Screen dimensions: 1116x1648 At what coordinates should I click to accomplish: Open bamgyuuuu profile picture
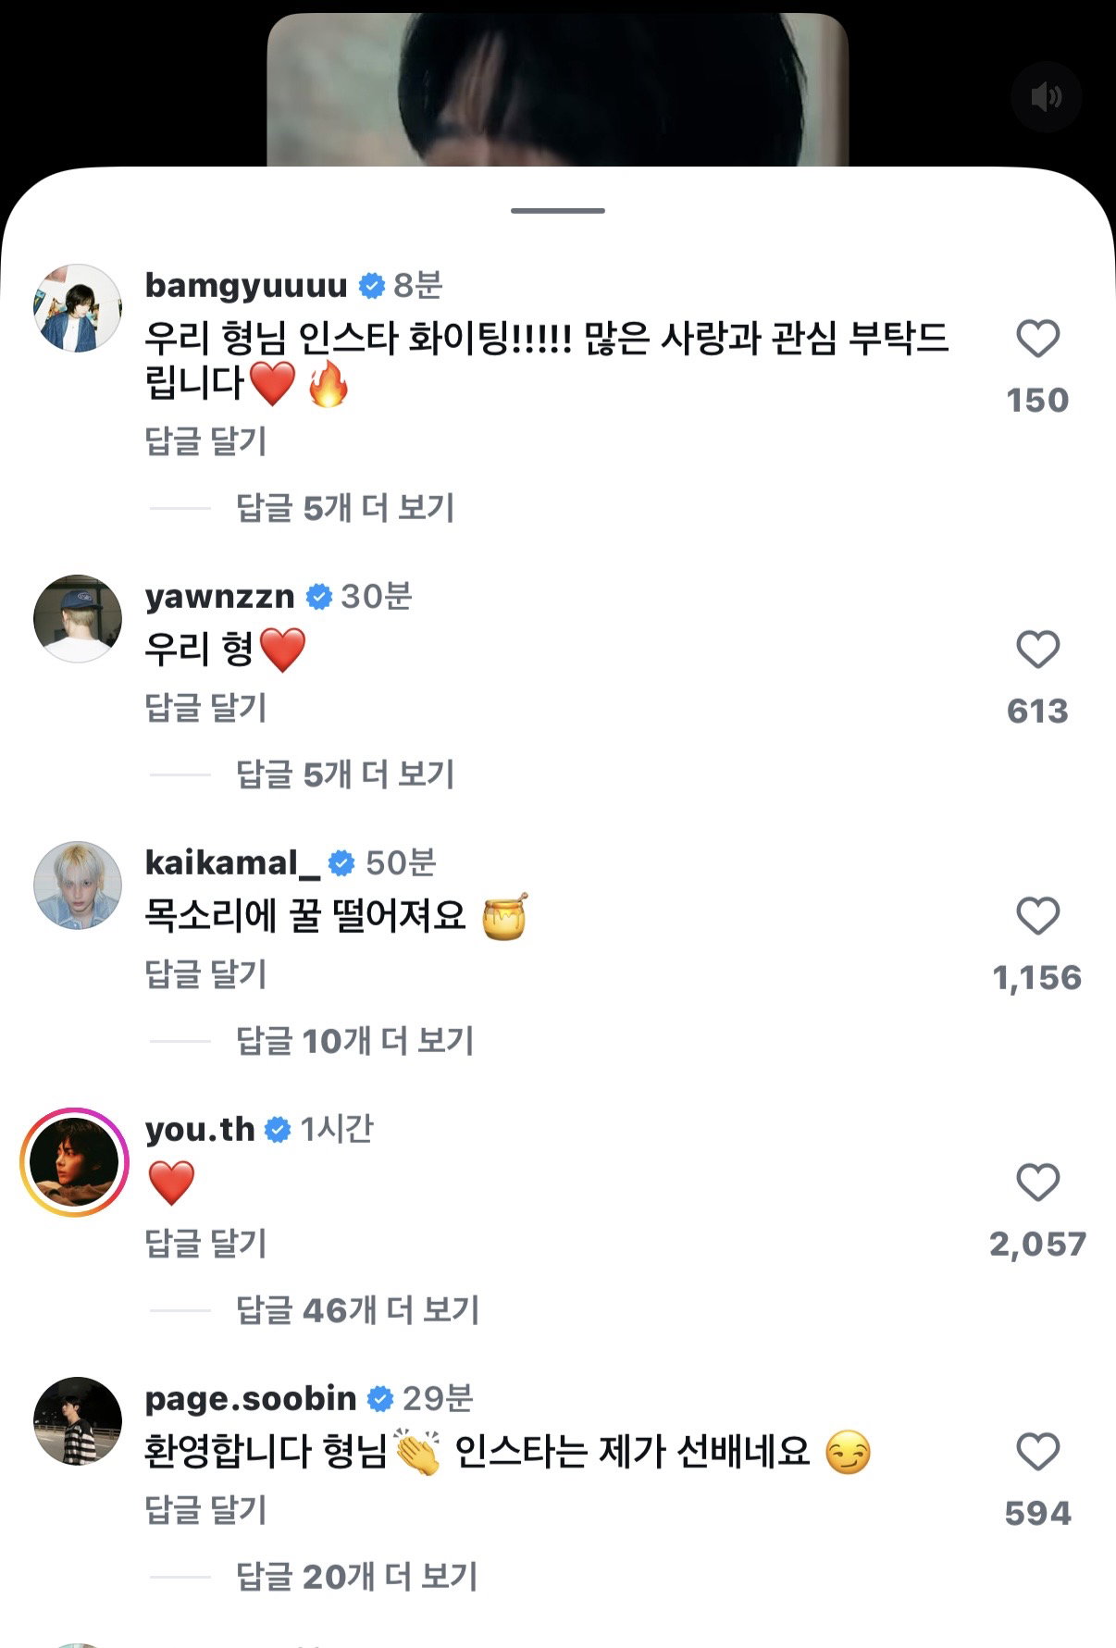coord(78,308)
